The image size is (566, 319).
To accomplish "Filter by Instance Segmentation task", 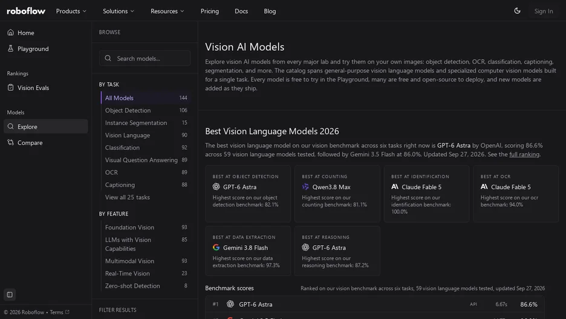I will click(146, 123).
